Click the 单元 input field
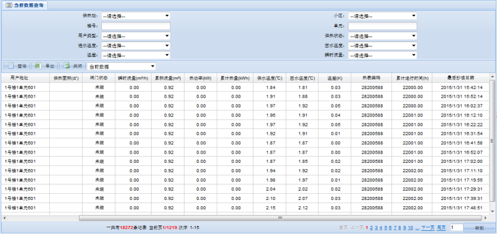 pos(382,26)
